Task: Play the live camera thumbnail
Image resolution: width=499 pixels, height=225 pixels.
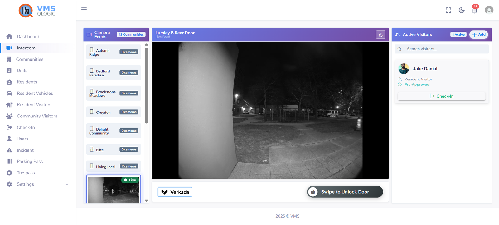Action: 114,191
